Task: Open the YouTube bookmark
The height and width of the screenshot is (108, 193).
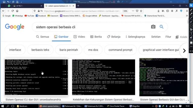Action: pyautogui.click(x=29, y=16)
